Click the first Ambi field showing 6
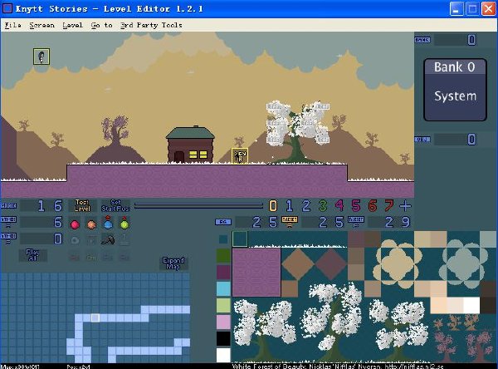498x369 pixels. (x=41, y=222)
